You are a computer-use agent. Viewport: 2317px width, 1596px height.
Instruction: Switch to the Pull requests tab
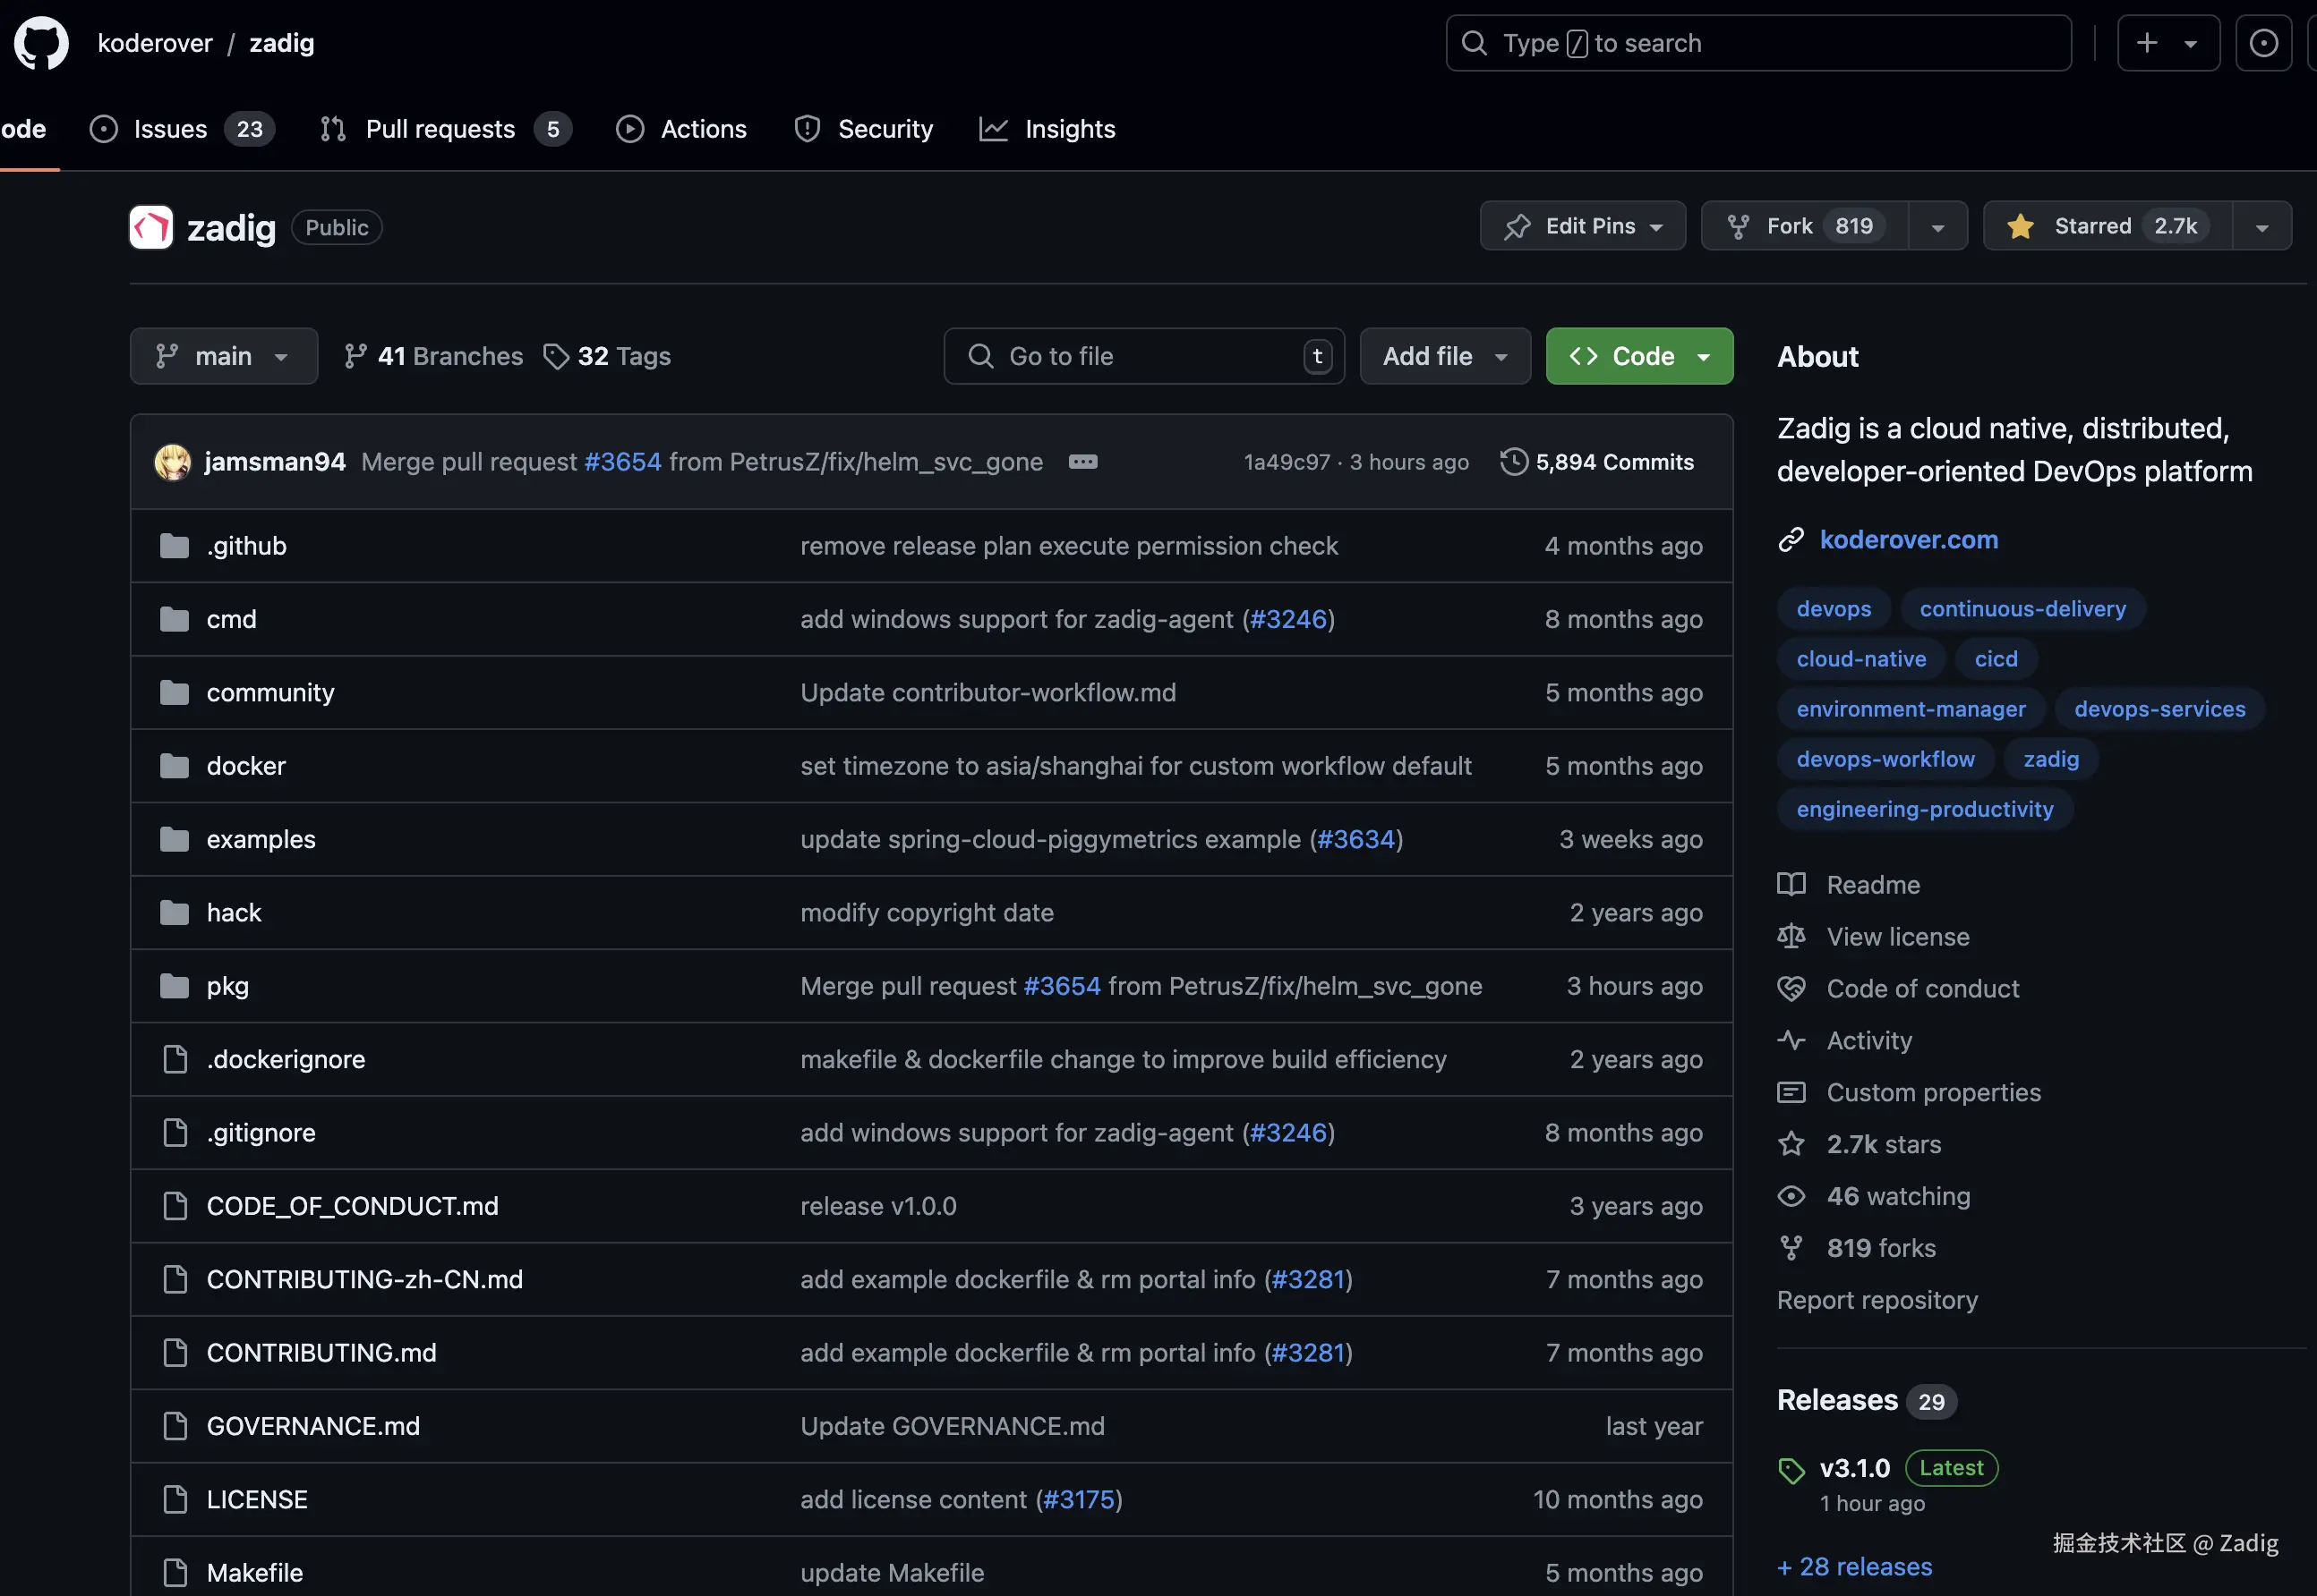tap(440, 129)
